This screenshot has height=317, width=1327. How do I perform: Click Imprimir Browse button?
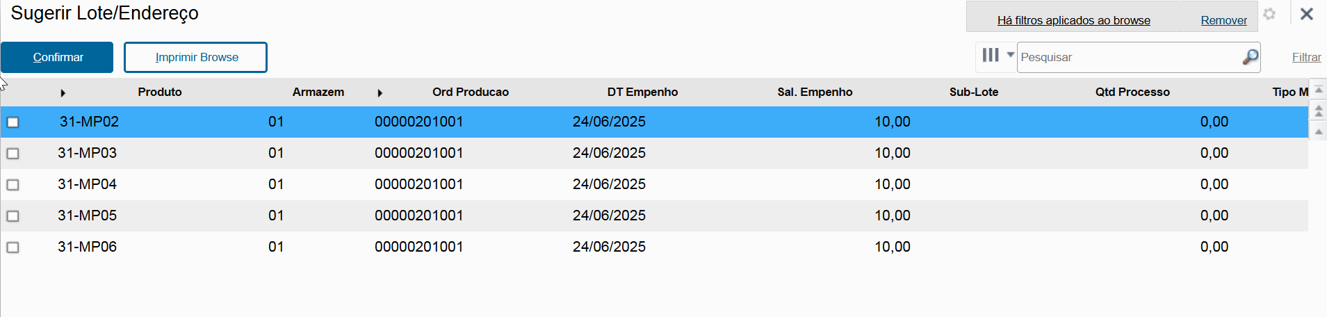(195, 57)
